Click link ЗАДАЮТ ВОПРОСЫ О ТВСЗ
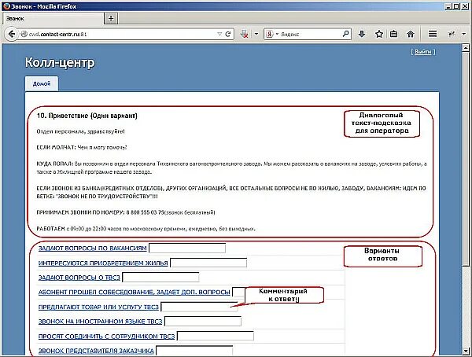 pyautogui.click(x=79, y=278)
